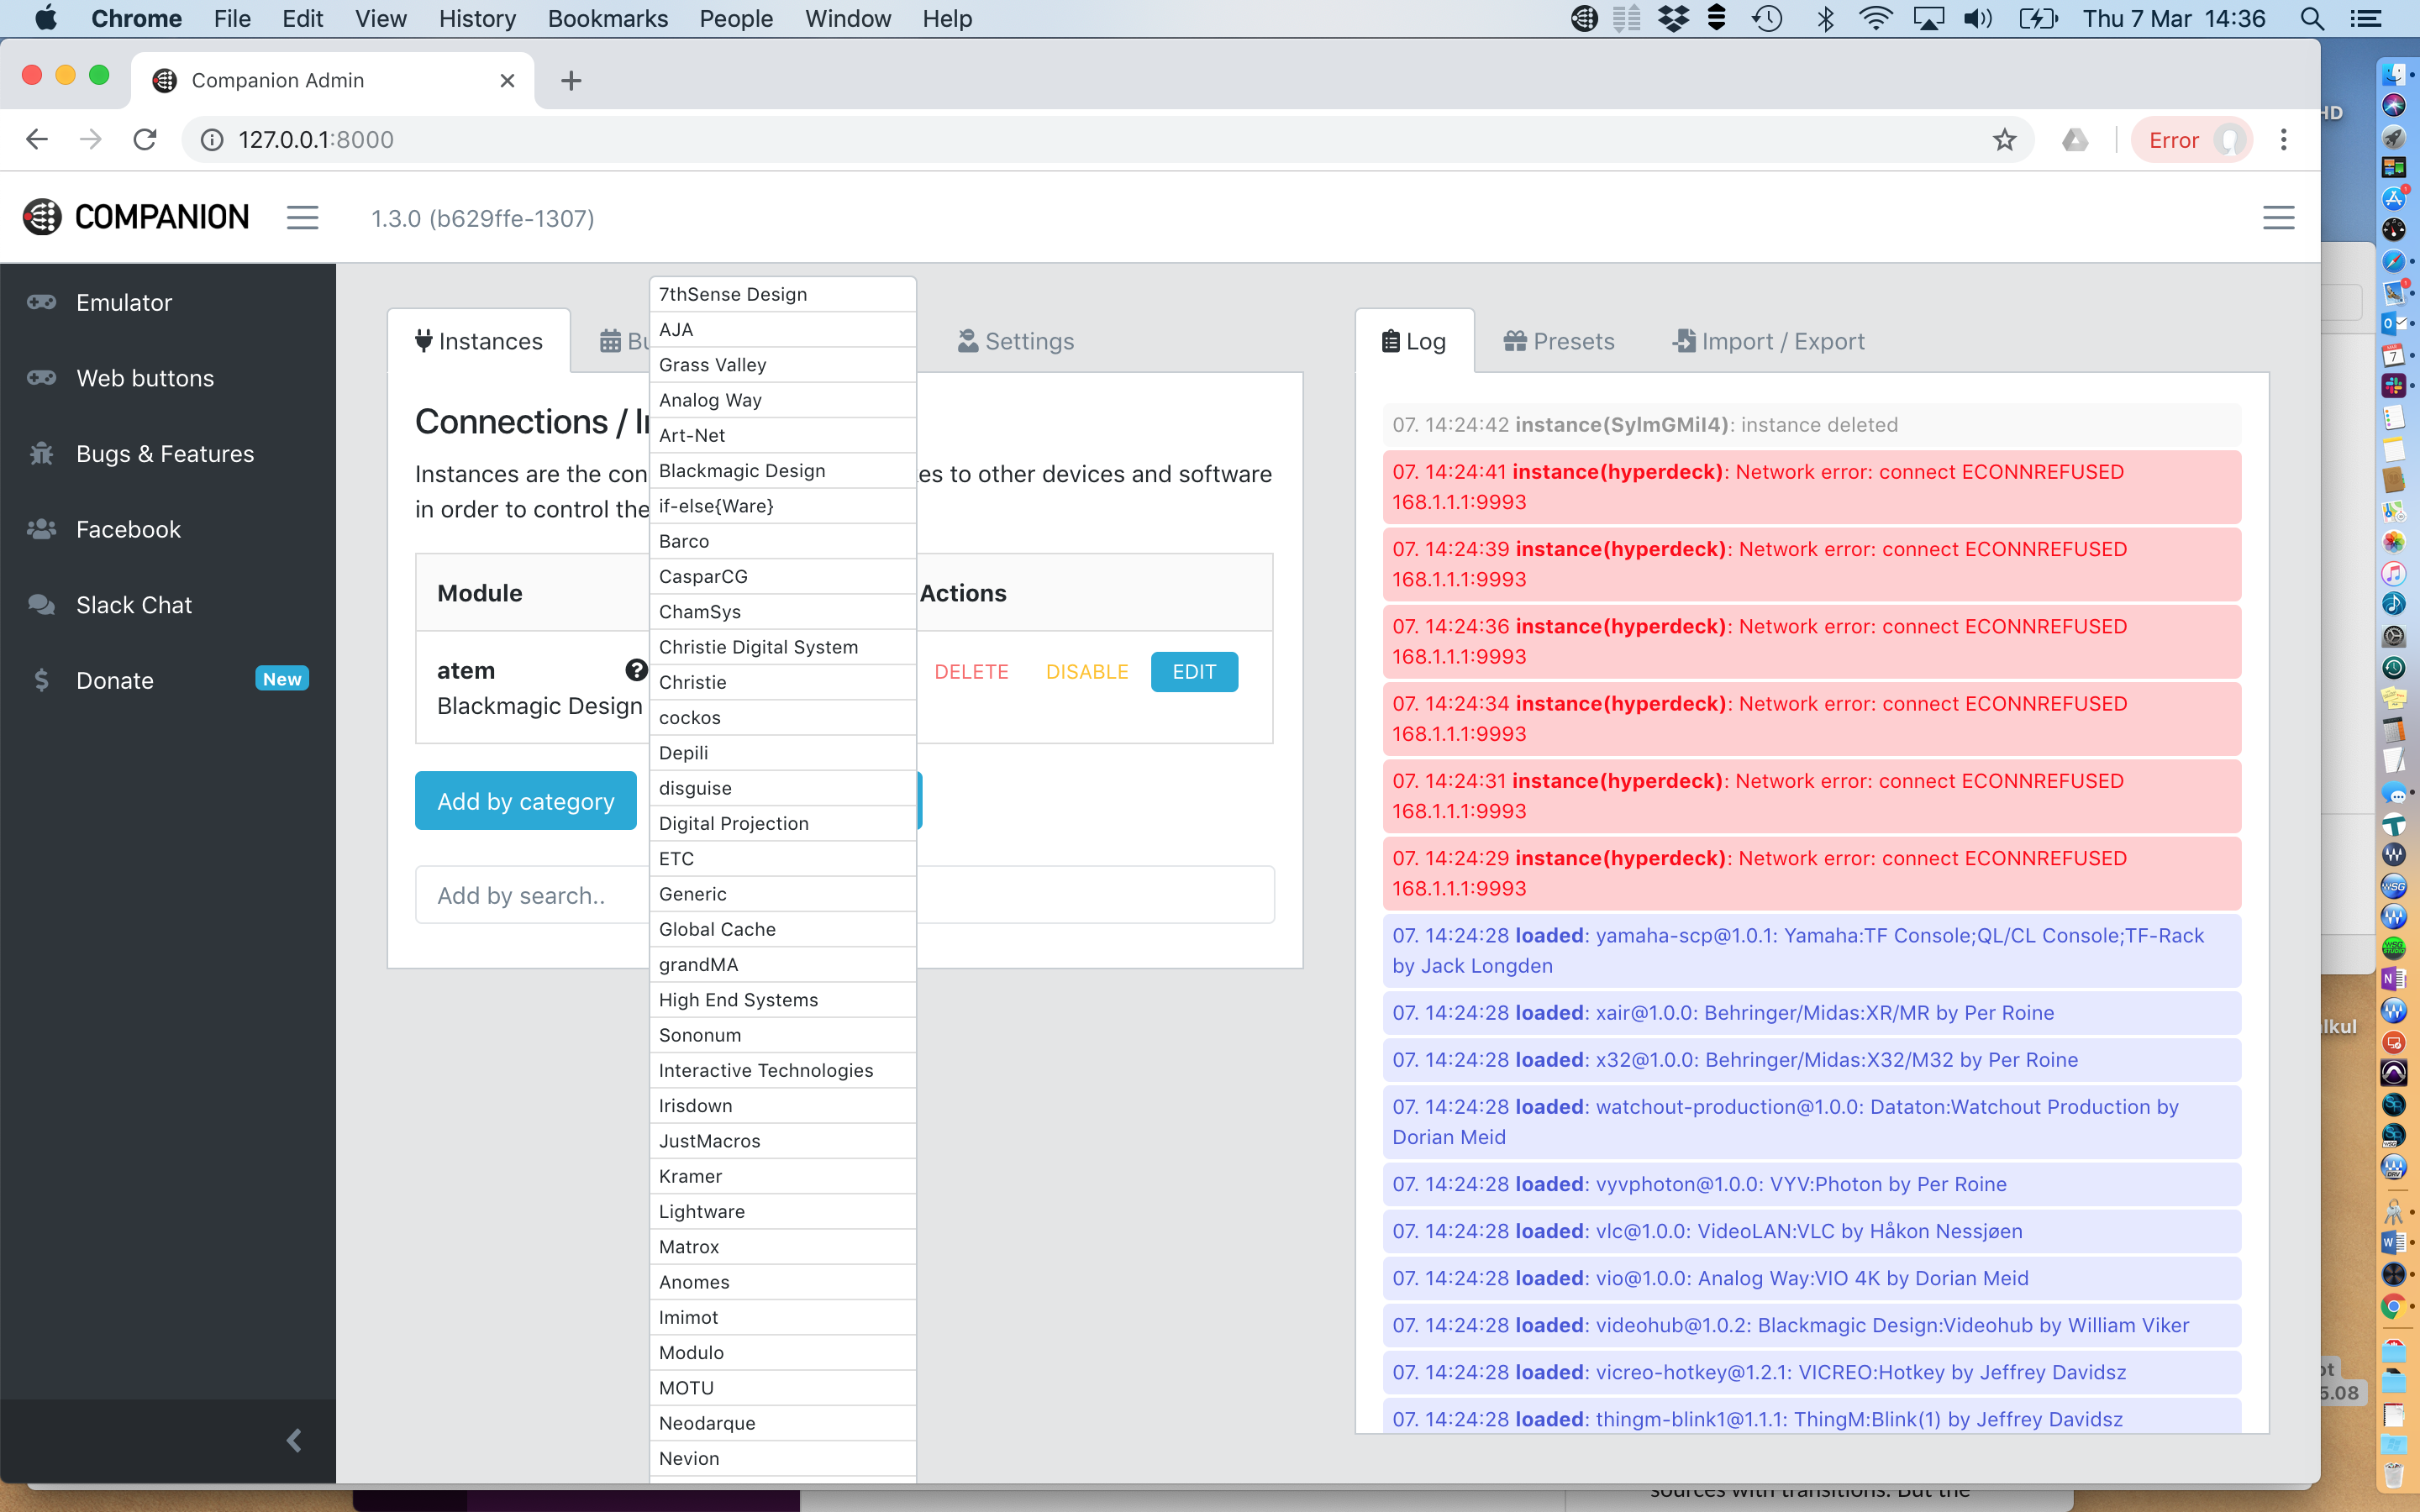Open the Emulator sidebar item
2420x1512 pixels.
(x=124, y=302)
